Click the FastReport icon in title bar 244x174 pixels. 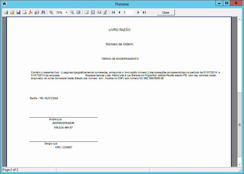(x=5, y=4)
